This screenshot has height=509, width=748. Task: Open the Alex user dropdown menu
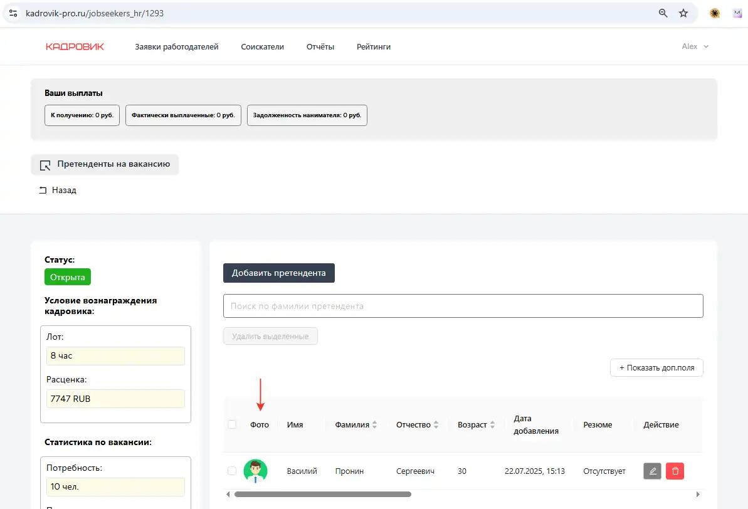(695, 46)
